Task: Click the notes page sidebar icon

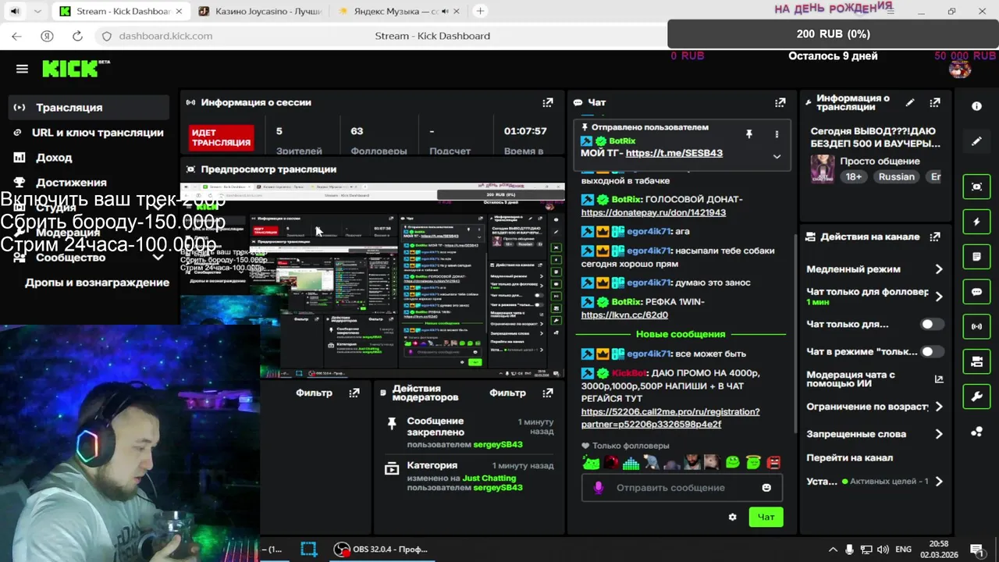Action: [x=976, y=256]
